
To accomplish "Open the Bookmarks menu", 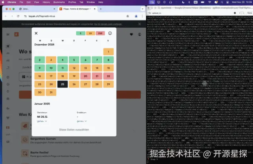I will click(59, 2).
